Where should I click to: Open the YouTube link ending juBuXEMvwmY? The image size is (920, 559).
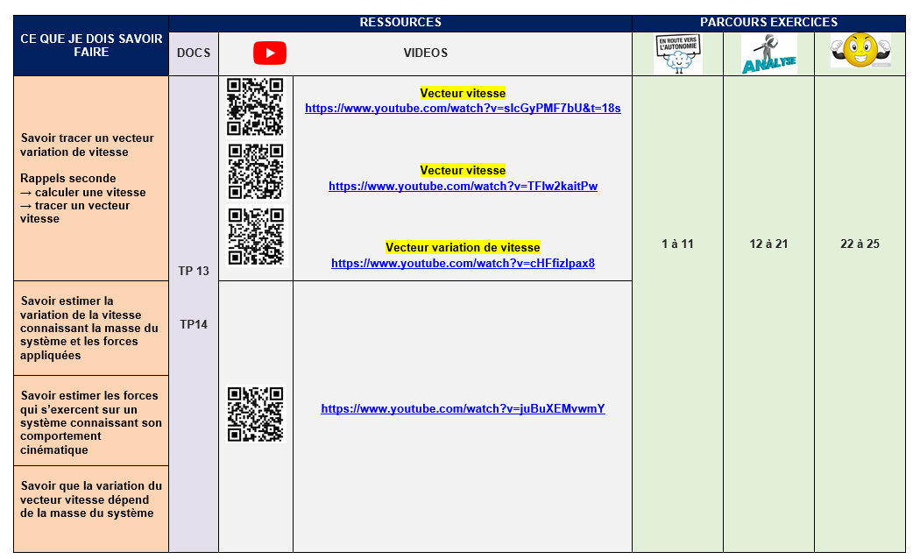[x=463, y=409]
